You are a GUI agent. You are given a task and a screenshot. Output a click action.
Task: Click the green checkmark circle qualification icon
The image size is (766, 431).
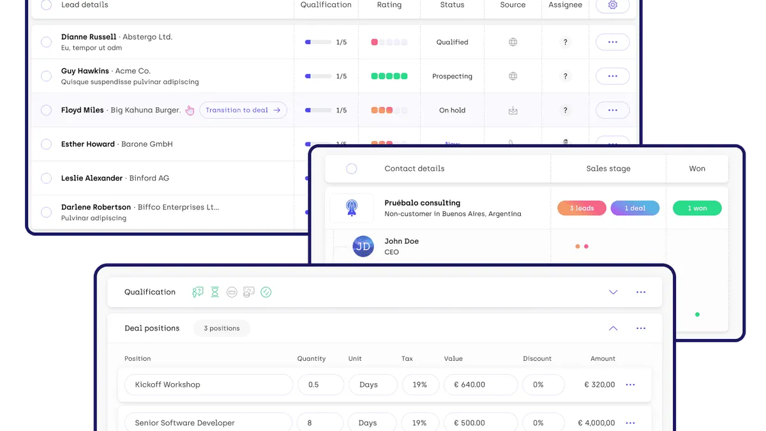(266, 292)
